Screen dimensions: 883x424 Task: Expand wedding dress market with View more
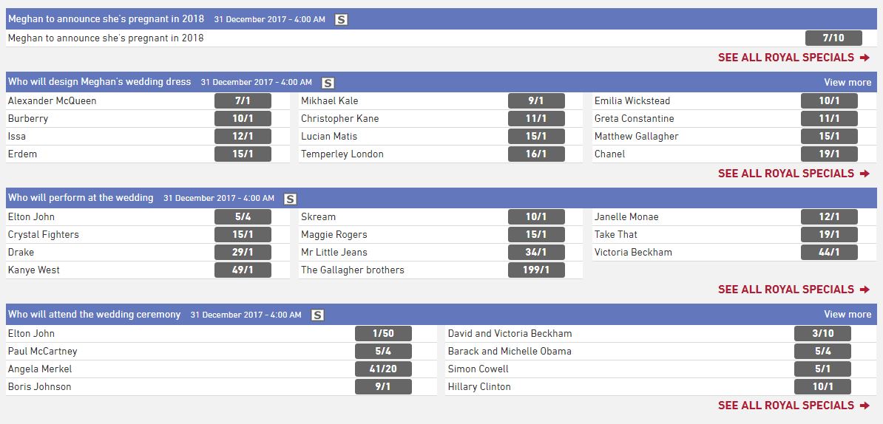tap(848, 83)
